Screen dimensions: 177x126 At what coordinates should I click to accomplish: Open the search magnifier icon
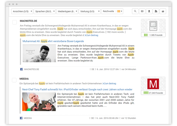pyautogui.click(x=135, y=11)
